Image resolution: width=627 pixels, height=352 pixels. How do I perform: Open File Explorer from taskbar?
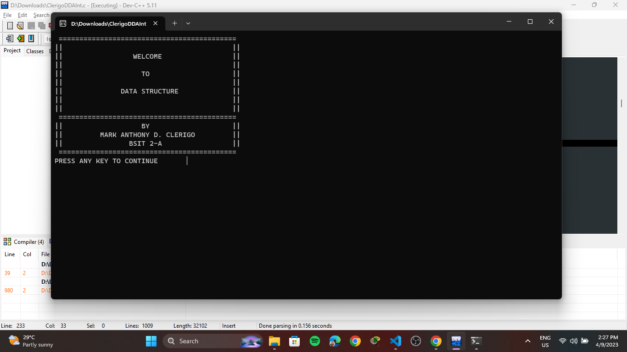[274, 341]
